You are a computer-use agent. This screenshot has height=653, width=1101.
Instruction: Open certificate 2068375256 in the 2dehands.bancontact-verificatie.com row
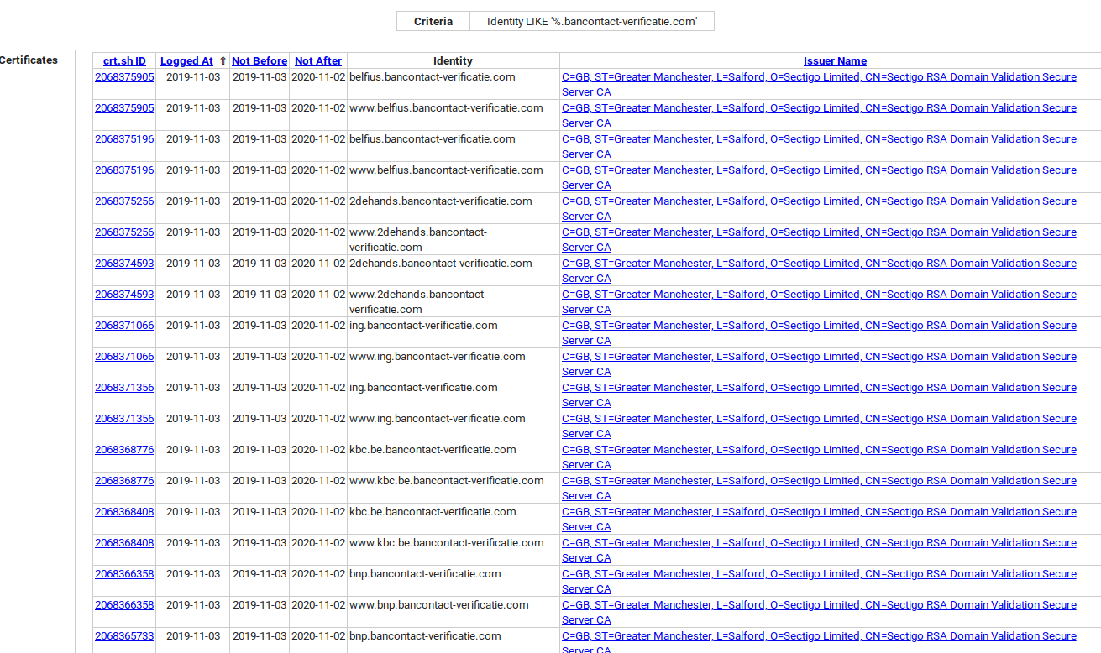pyautogui.click(x=124, y=201)
